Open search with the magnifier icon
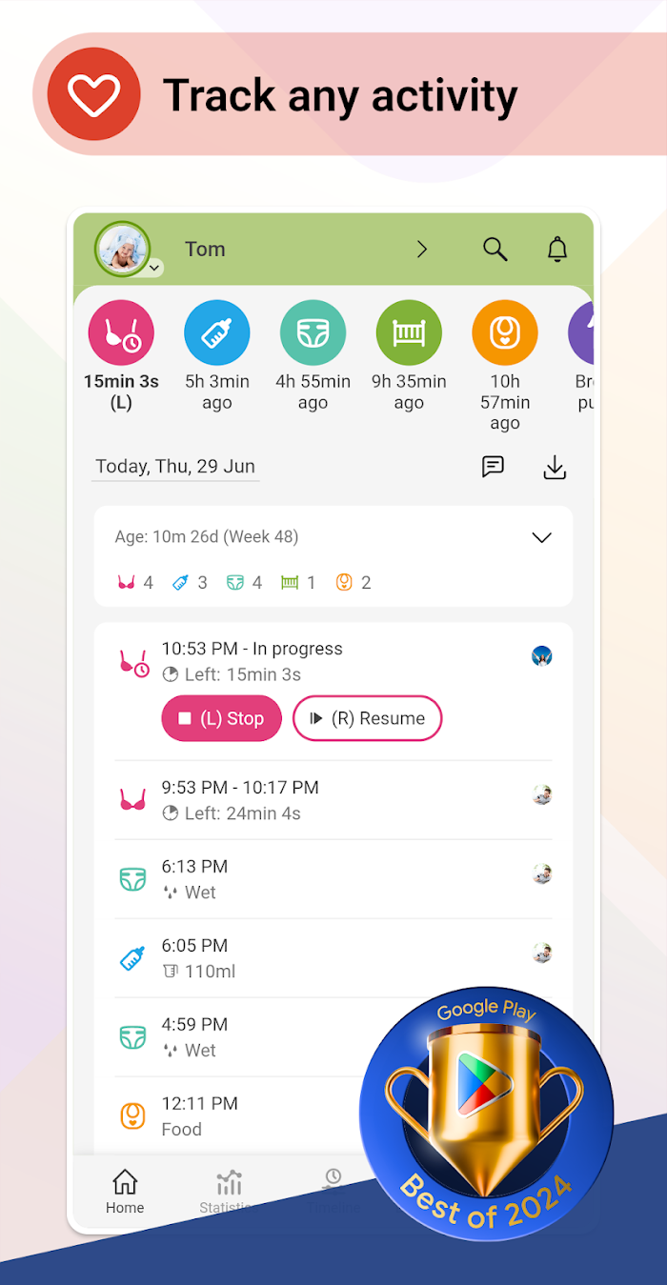667x1285 pixels. click(x=495, y=250)
